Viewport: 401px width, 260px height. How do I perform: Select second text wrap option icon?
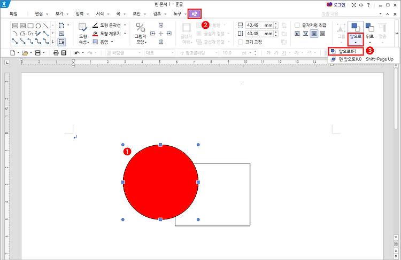[306, 34]
